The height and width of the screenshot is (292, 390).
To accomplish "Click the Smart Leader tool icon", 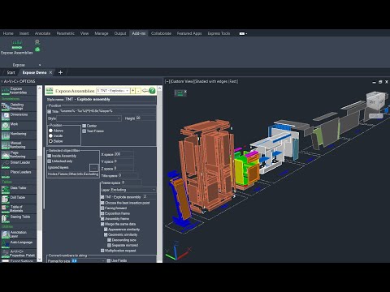I will point(6,164).
